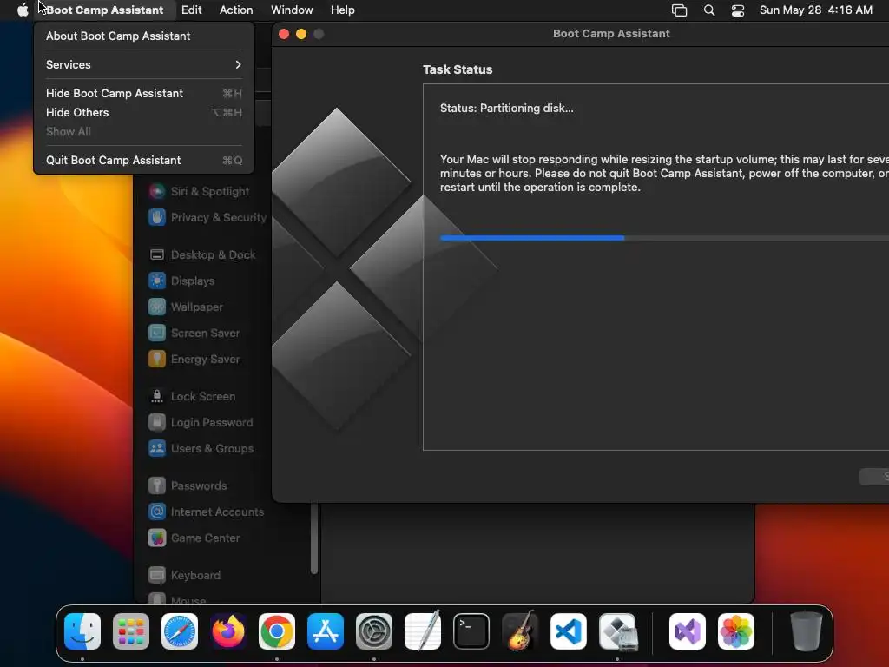
Task: Launch Safari from the Dock
Action: pyautogui.click(x=180, y=631)
